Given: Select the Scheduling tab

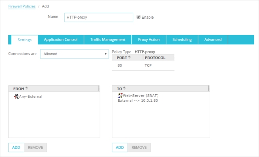Looking at the screenshot, I should 182,40.
